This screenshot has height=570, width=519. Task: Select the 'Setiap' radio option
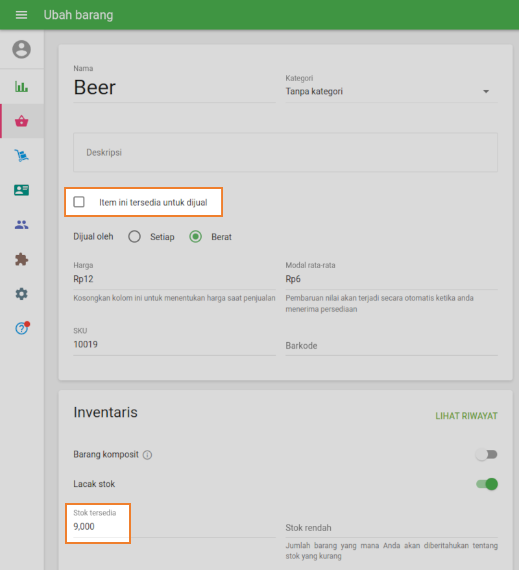click(134, 237)
